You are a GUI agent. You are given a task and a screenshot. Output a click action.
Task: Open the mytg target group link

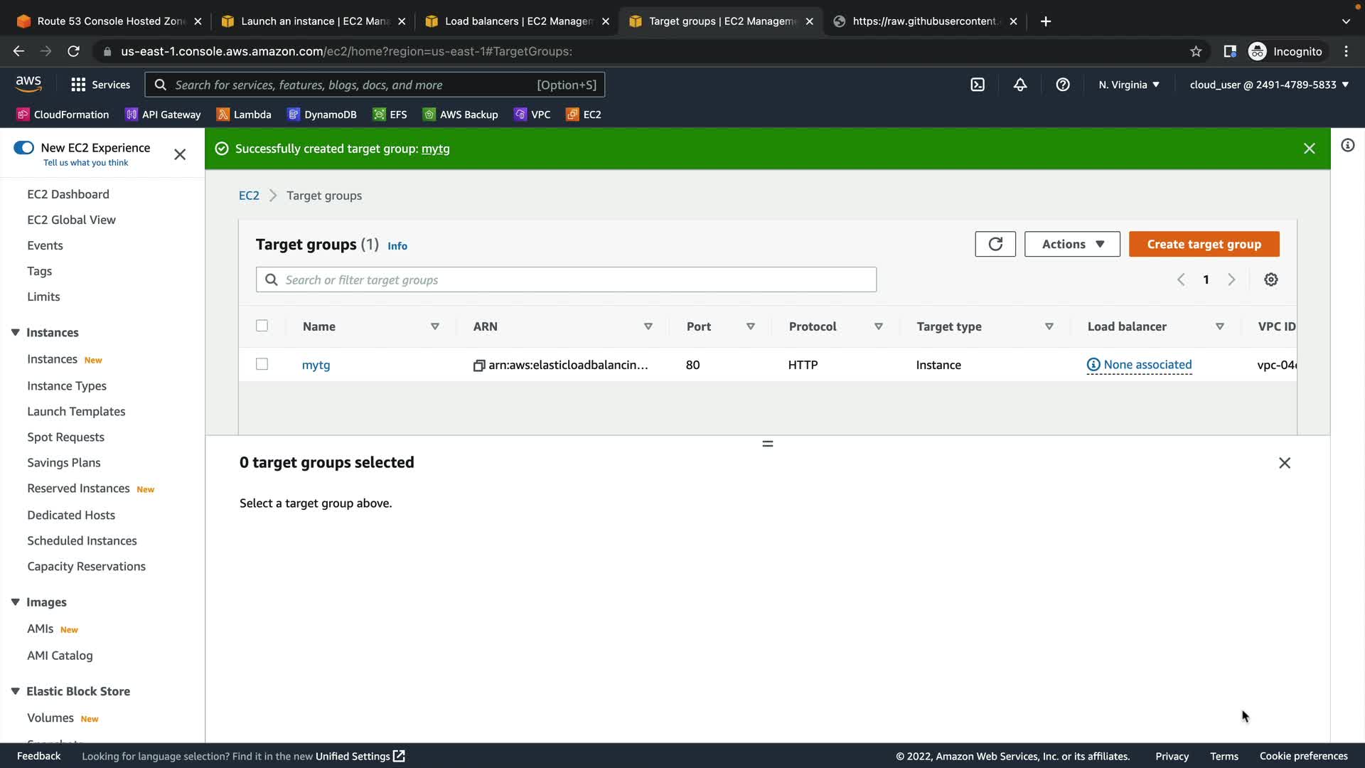pyautogui.click(x=316, y=365)
